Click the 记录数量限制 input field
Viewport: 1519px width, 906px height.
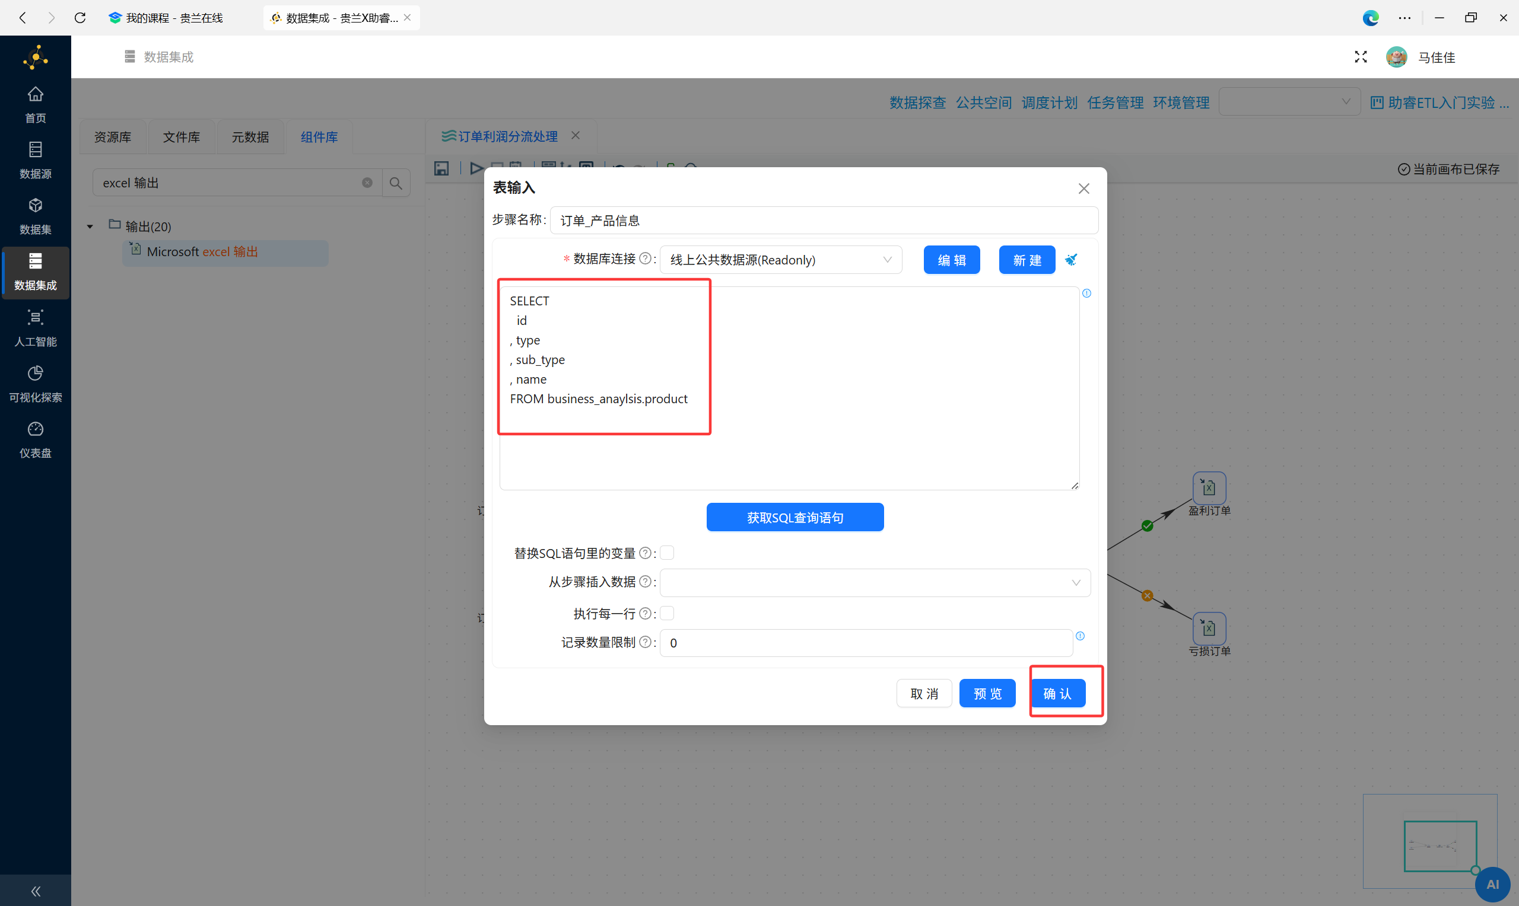pos(866,643)
